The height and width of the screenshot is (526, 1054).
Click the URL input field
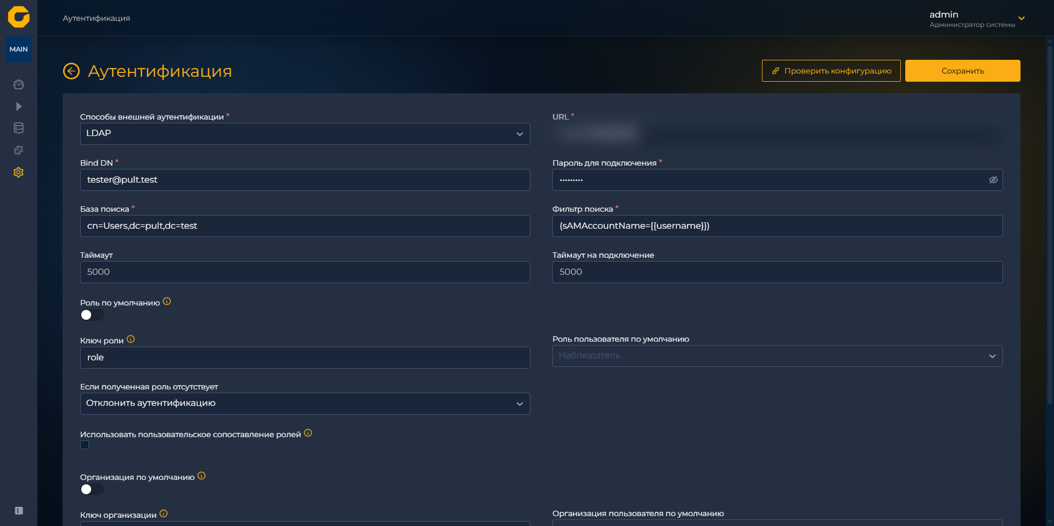click(x=777, y=134)
